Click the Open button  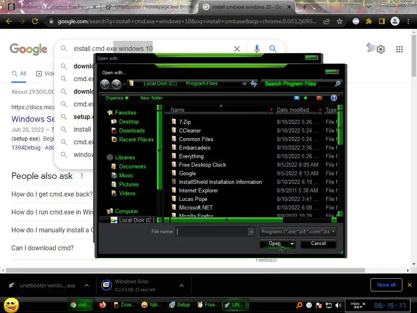274,244
